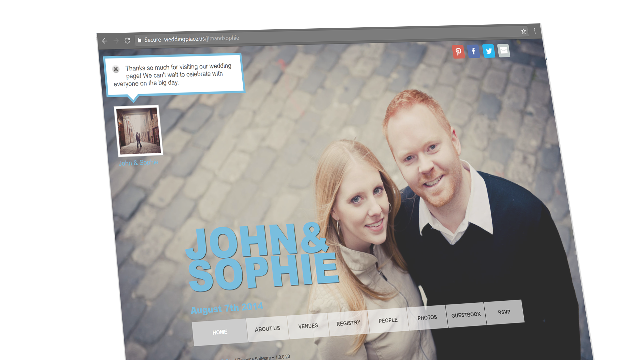Share on Pinterest icon
Image resolution: width=640 pixels, height=360 pixels.
[458, 52]
